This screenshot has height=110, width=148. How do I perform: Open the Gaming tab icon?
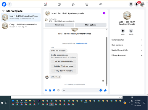tap(101, 4)
